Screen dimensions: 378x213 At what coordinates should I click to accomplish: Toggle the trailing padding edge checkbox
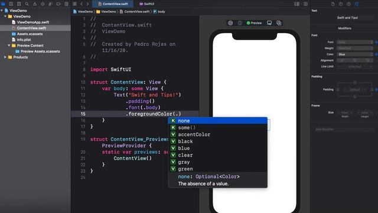tap(372, 89)
